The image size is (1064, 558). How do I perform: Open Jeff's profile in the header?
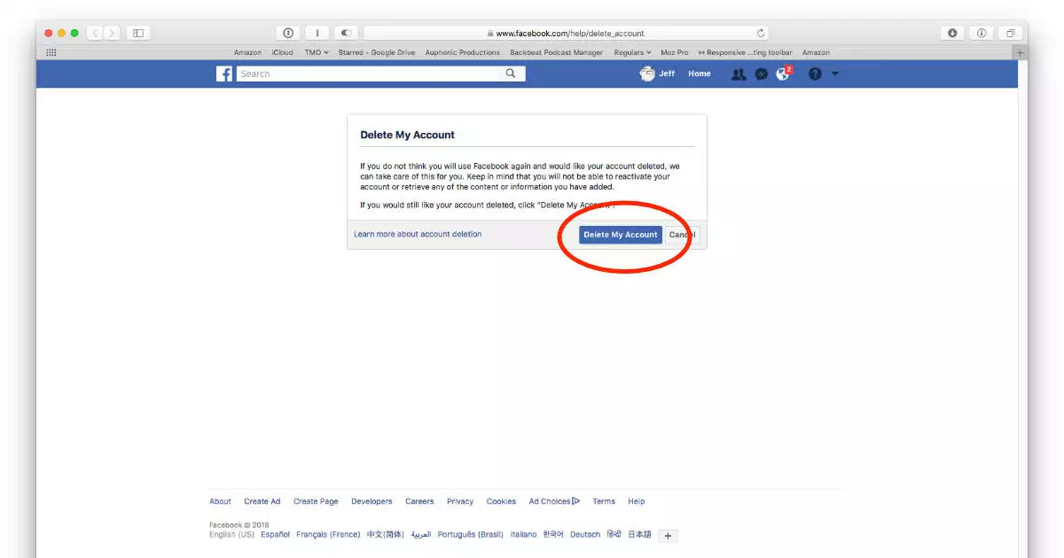pyautogui.click(x=658, y=74)
